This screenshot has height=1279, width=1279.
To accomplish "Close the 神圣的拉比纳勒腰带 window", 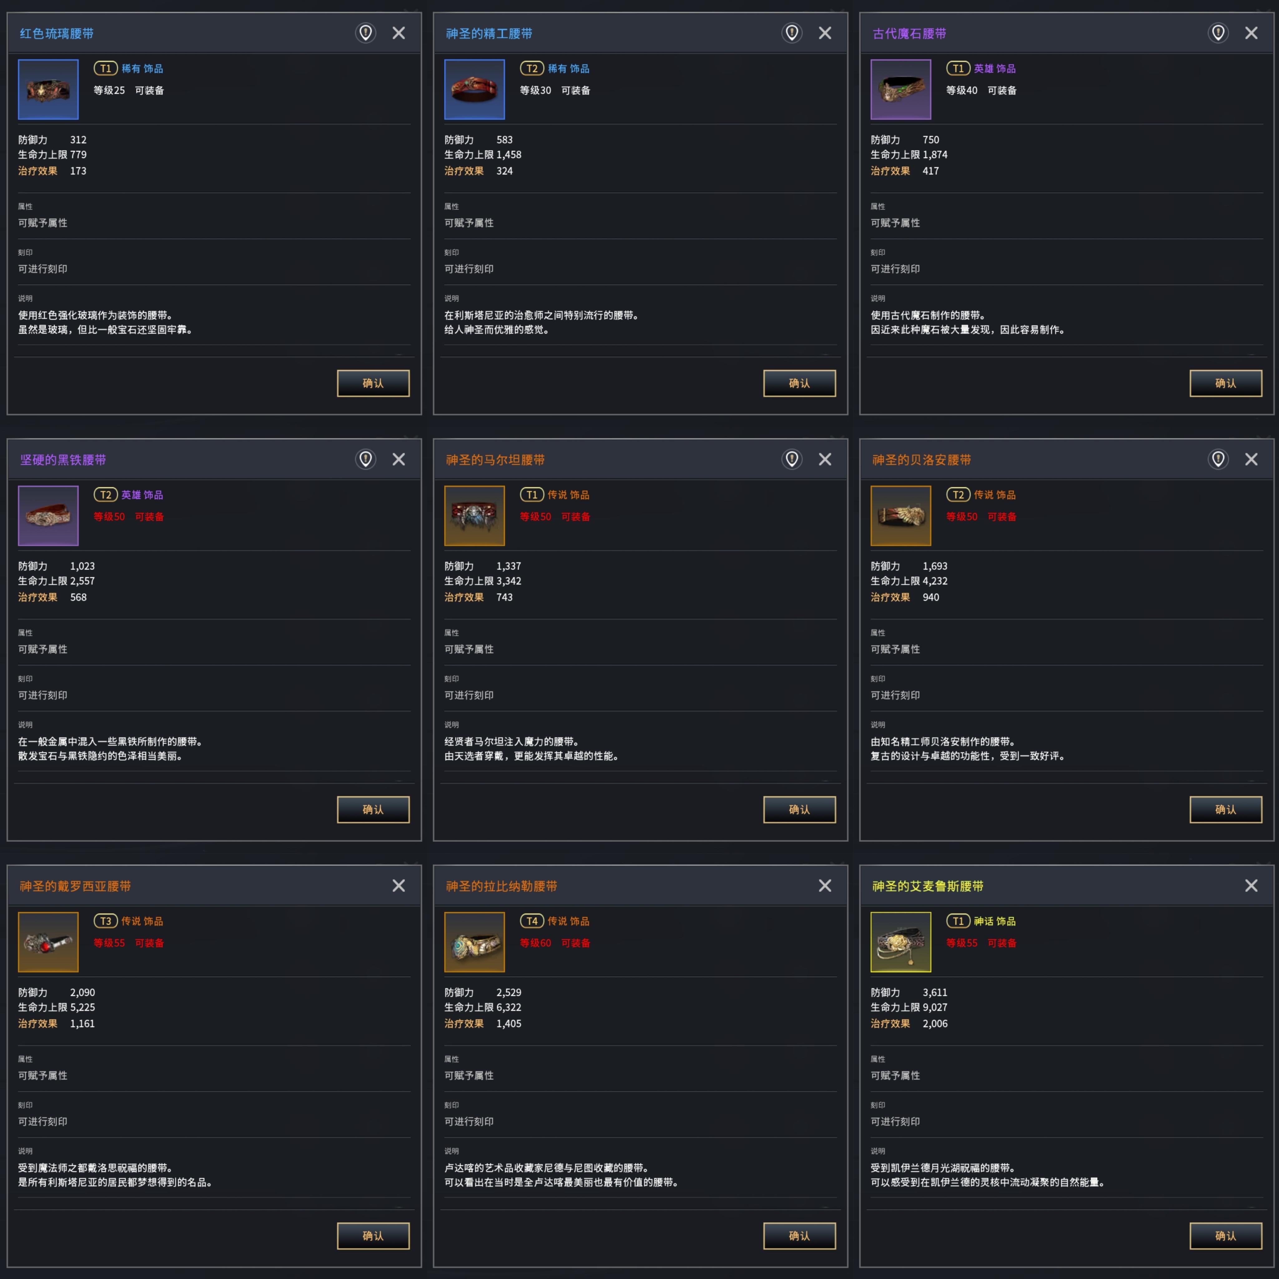I will click(825, 886).
